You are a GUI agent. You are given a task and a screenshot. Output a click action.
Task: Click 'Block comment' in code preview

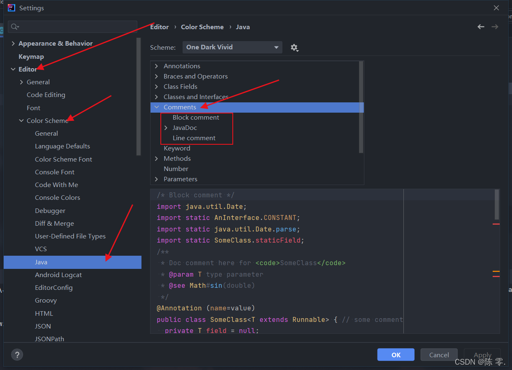click(196, 195)
